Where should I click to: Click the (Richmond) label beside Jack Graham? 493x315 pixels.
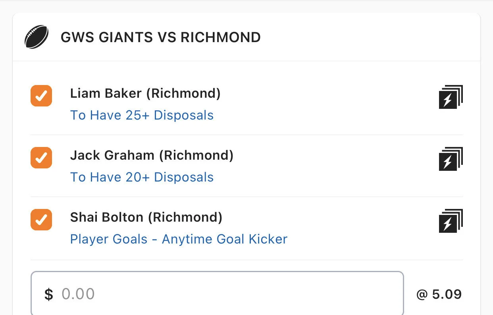tap(196, 155)
